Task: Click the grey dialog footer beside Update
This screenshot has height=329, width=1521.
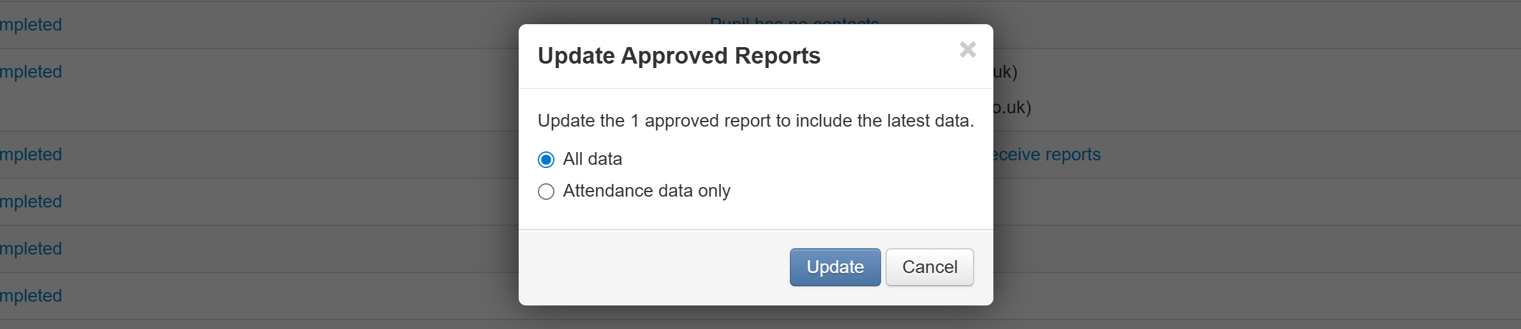Action: coord(651,267)
